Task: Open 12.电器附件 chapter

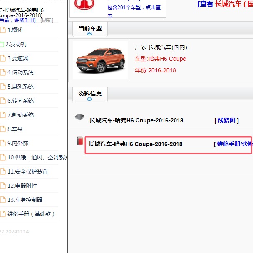Action: pos(22,186)
